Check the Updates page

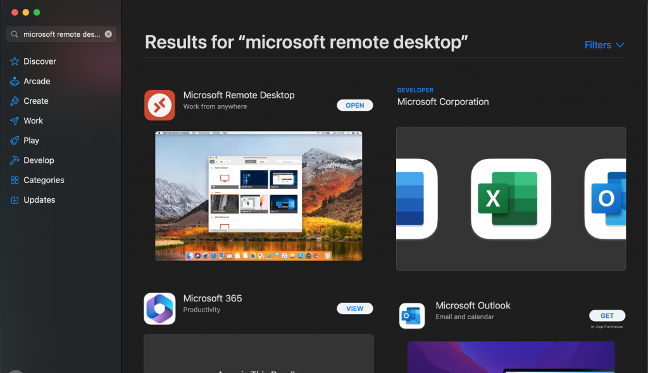pos(39,199)
